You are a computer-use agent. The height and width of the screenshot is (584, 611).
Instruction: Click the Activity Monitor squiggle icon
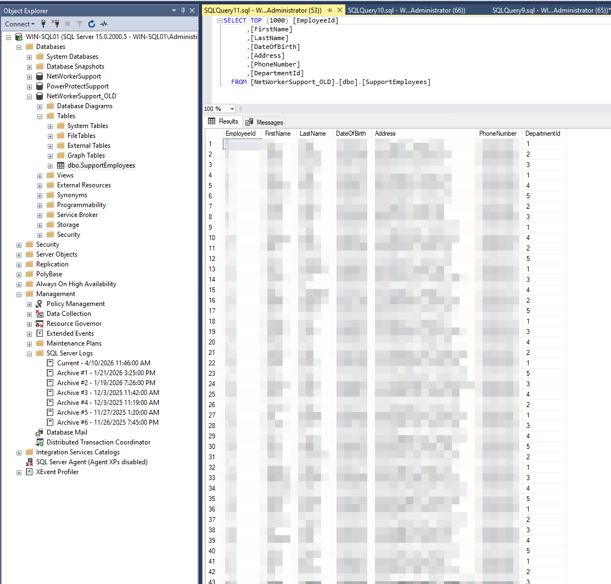click(x=104, y=24)
